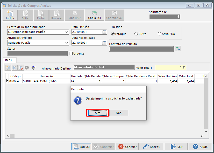Click the Solicitação Nº field
Screen dimensions: 214x153
click(x=165, y=17)
